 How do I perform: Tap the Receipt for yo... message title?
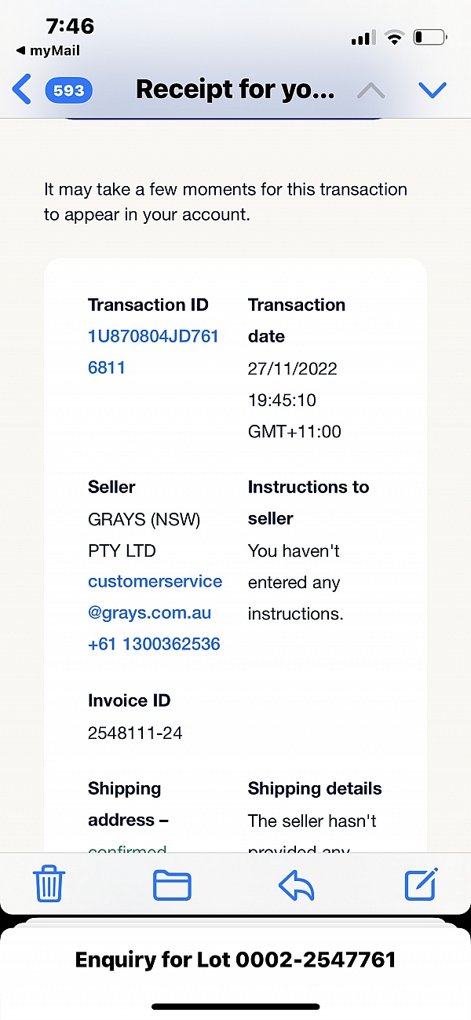pyautogui.click(x=235, y=90)
